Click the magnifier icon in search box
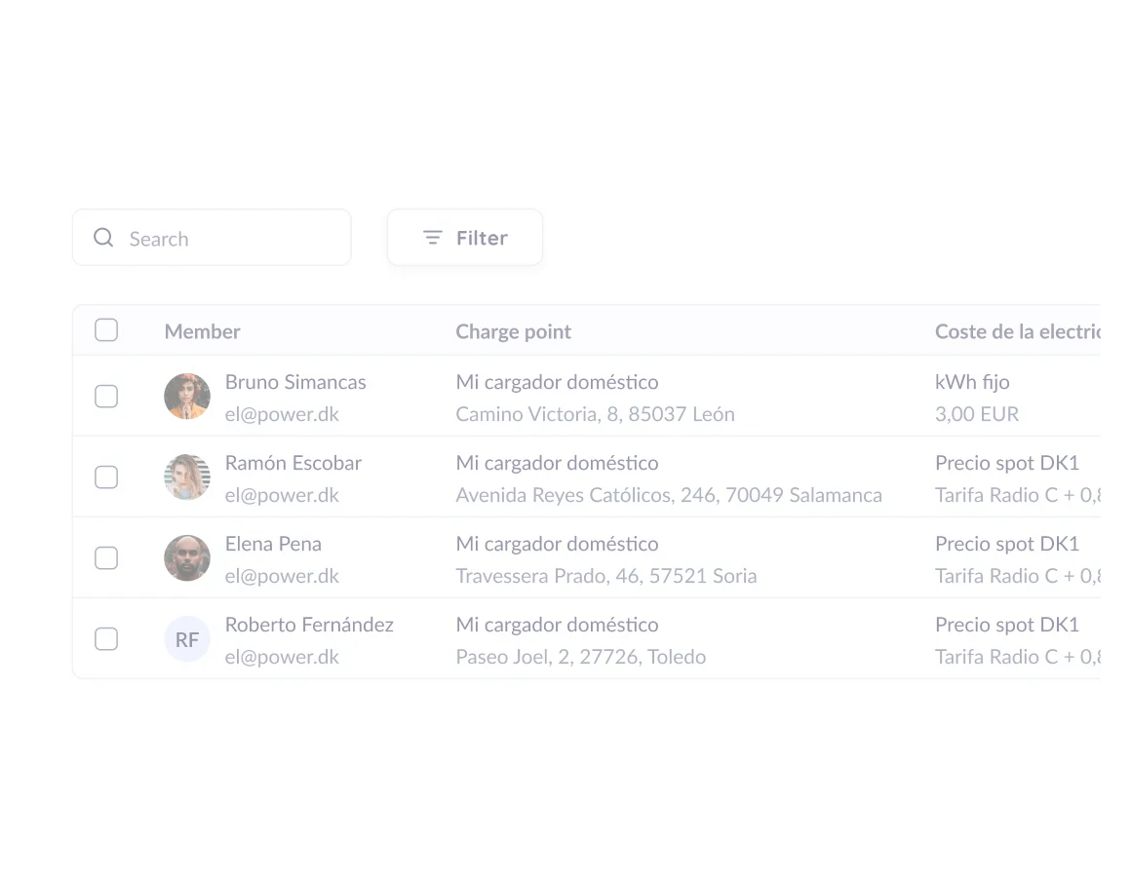 pyautogui.click(x=104, y=237)
